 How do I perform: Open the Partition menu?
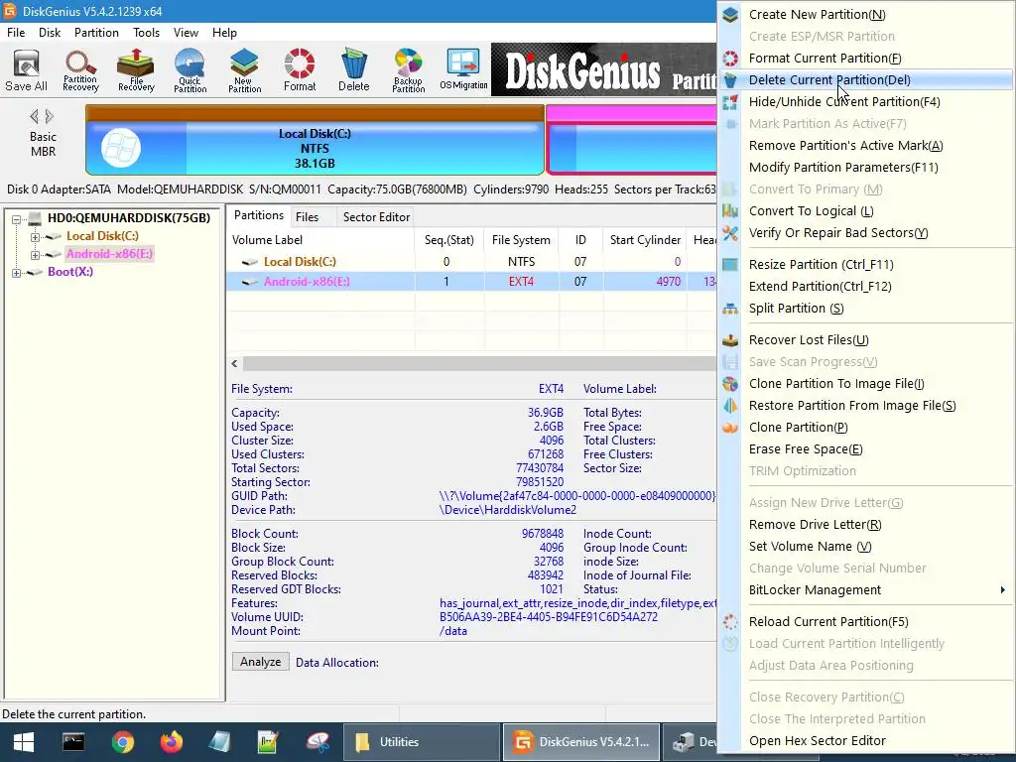(96, 33)
